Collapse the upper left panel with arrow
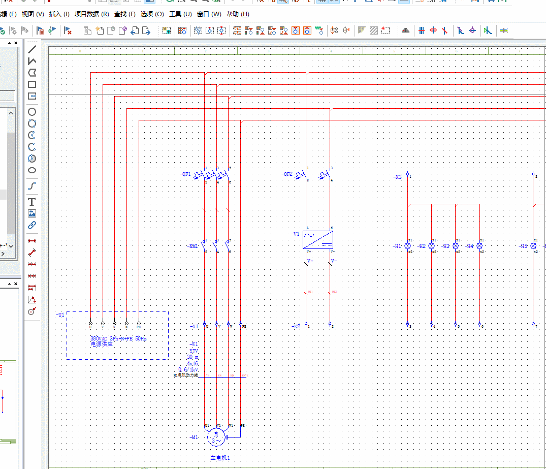Screen dimensions: 546x469 pyautogui.click(x=10, y=43)
